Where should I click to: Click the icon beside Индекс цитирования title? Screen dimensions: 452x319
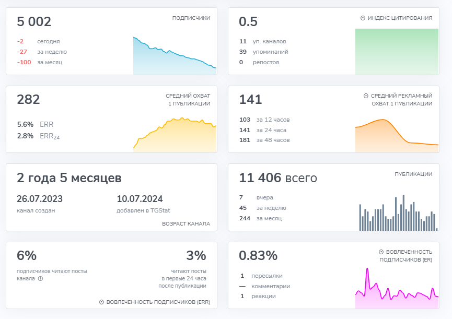[363, 18]
